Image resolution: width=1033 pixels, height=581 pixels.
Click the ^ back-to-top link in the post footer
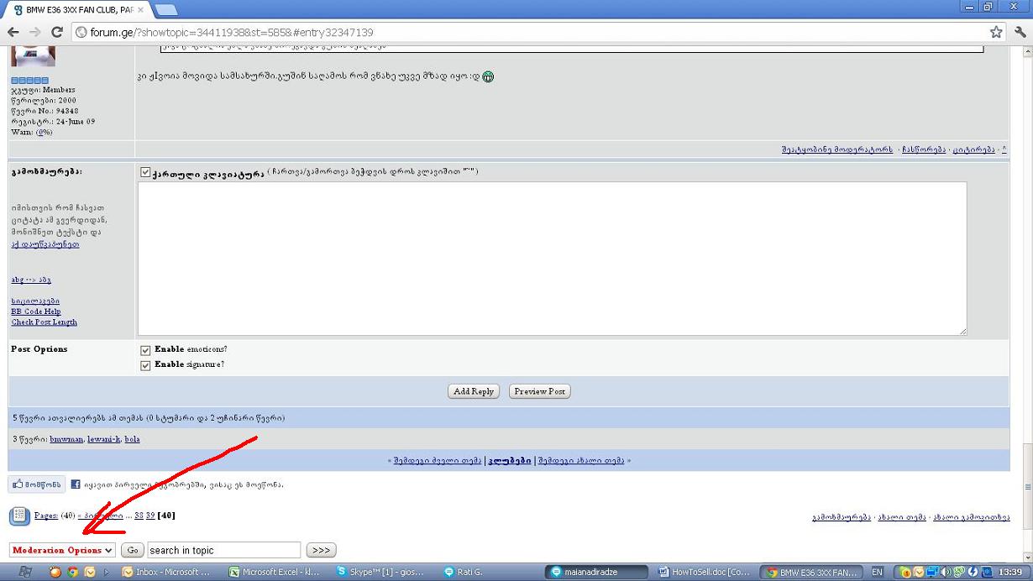1004,149
